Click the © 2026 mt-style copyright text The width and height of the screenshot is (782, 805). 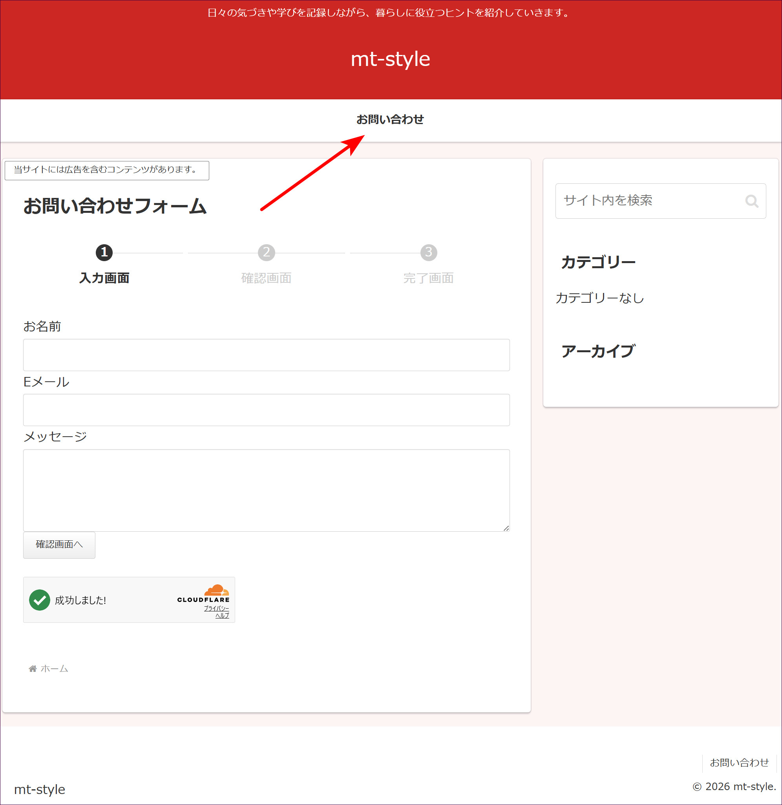[734, 787]
